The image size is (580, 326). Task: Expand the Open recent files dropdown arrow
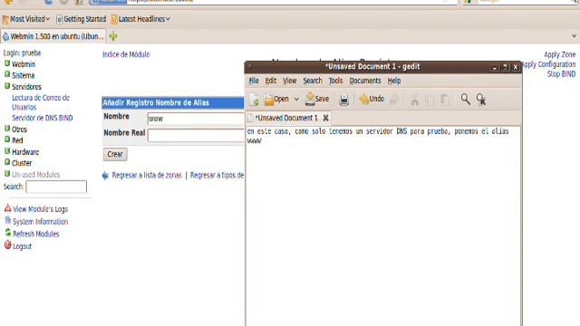(296, 100)
